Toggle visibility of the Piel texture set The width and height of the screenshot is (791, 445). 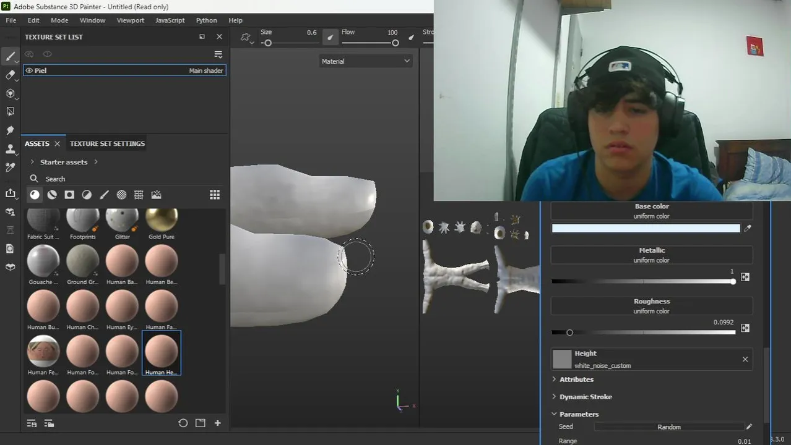click(x=29, y=70)
